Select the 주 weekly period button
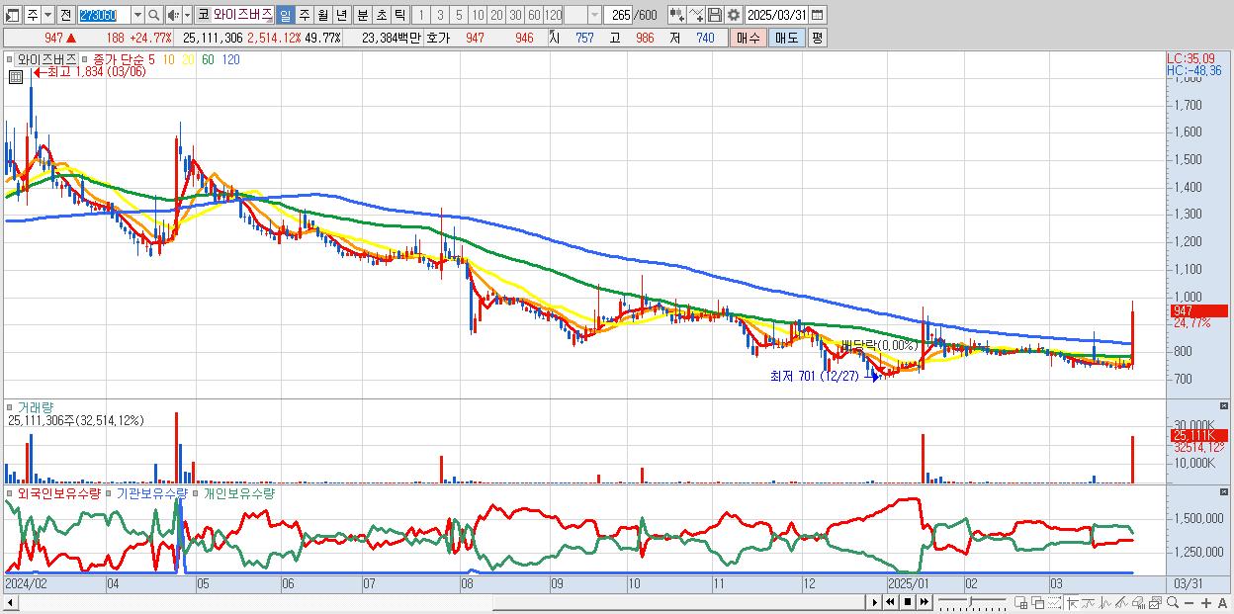Screen dimensions: 1234x614 point(304,15)
